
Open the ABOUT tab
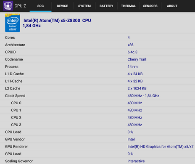point(172,6)
